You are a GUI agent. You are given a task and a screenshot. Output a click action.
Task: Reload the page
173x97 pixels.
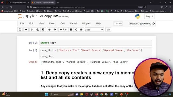[x=11, y=7]
